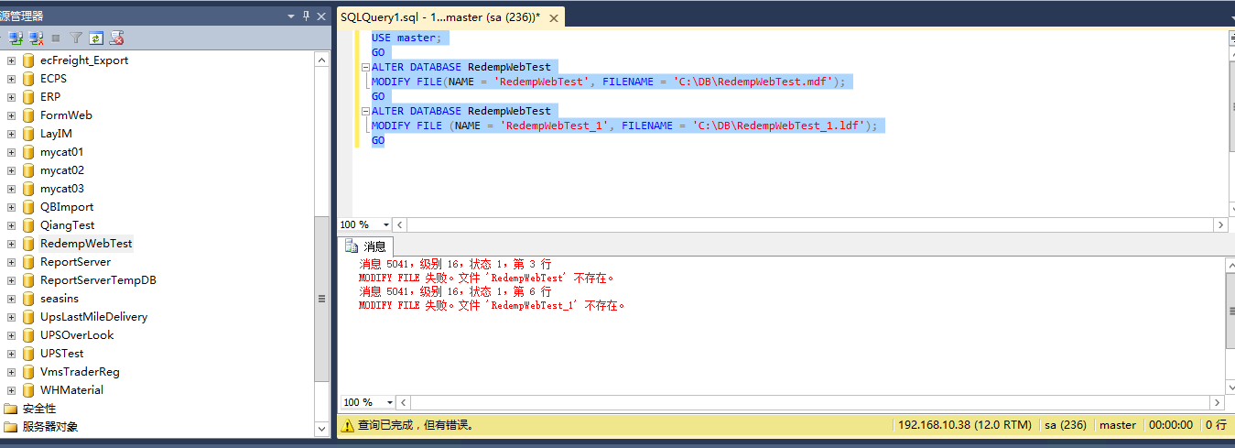Expand the RedempWebTest database node
The image size is (1235, 448).
11,244
